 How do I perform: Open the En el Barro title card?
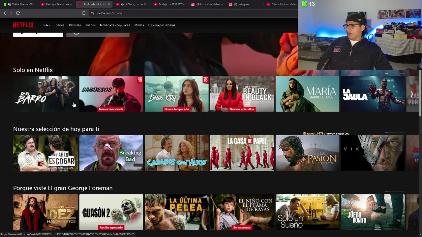click(x=45, y=94)
